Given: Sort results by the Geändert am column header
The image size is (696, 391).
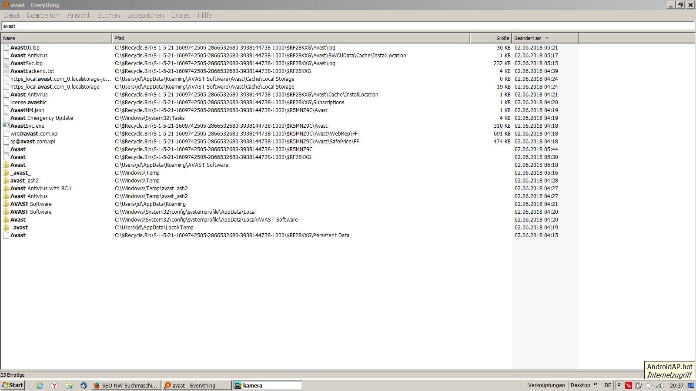Looking at the screenshot, I should pyautogui.click(x=545, y=38).
